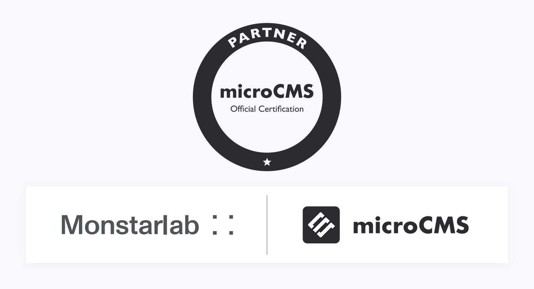
Task: Click the capital M of Monstarlab
Action: (x=70, y=225)
